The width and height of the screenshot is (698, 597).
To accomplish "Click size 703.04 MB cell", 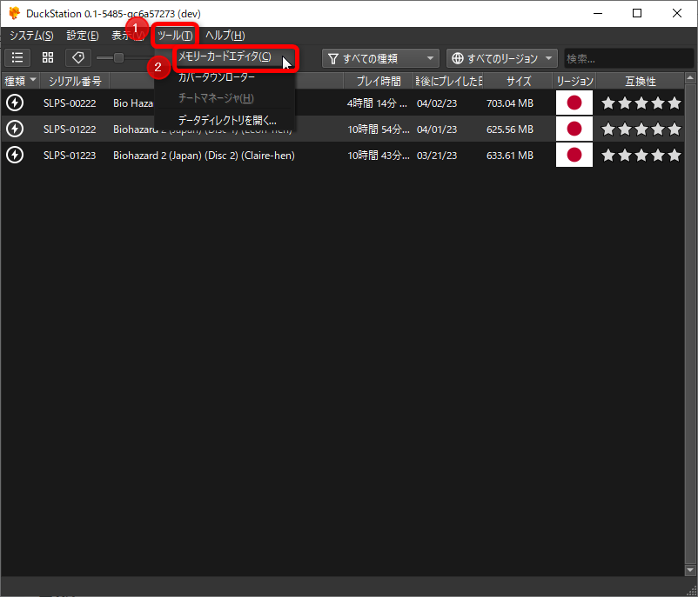I will point(510,103).
